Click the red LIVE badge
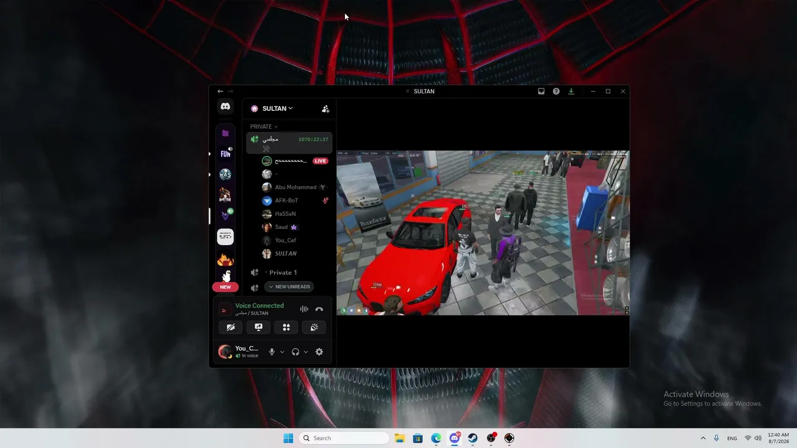The height and width of the screenshot is (448, 797). [320, 161]
